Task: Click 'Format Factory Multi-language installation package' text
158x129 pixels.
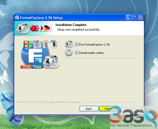Action: pos(48,102)
